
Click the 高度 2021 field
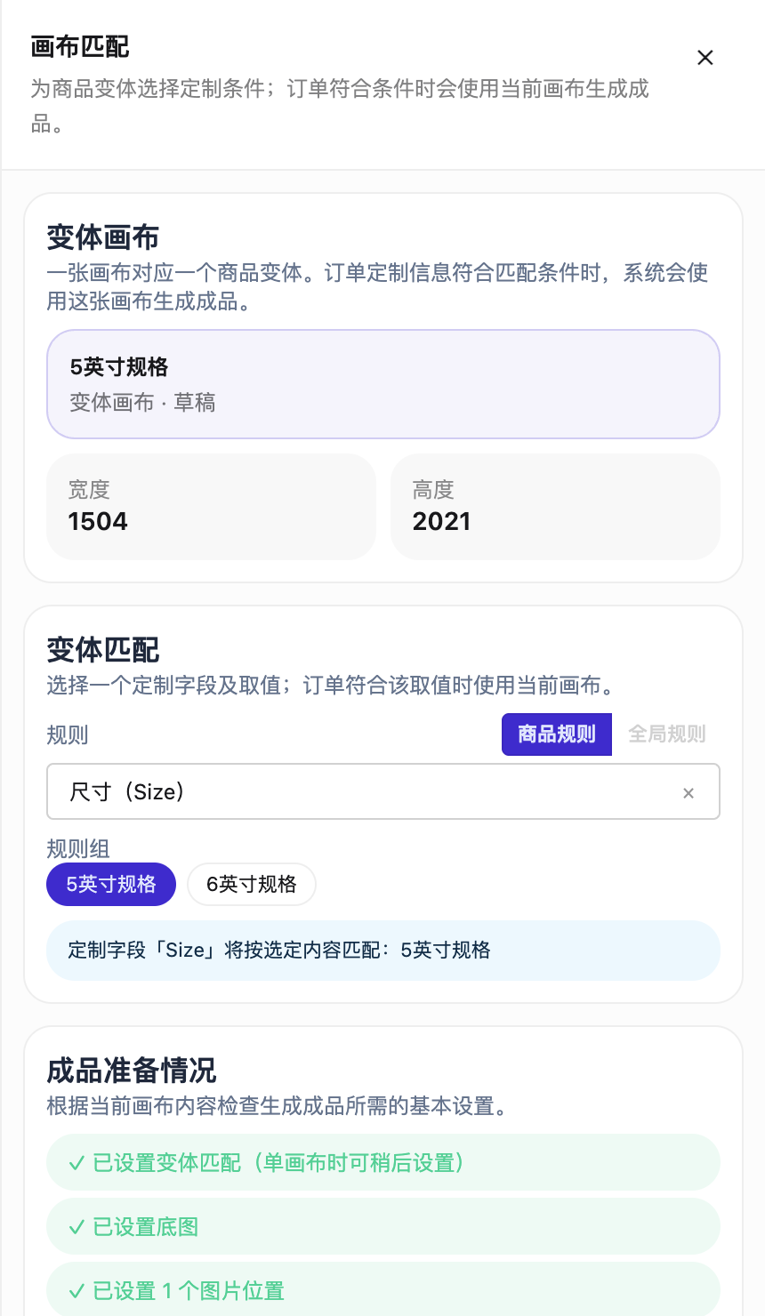(x=555, y=507)
